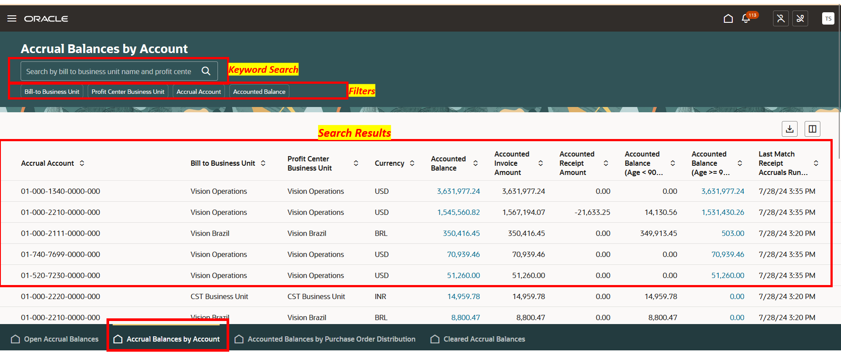The image size is (841, 353).
Task: Click the 1,567,194.07 invoice amount
Action: click(524, 212)
